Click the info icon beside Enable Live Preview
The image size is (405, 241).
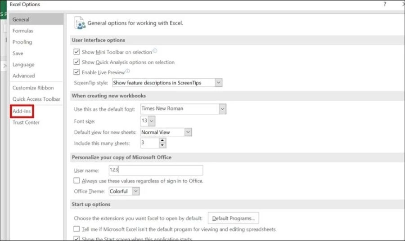click(x=128, y=71)
